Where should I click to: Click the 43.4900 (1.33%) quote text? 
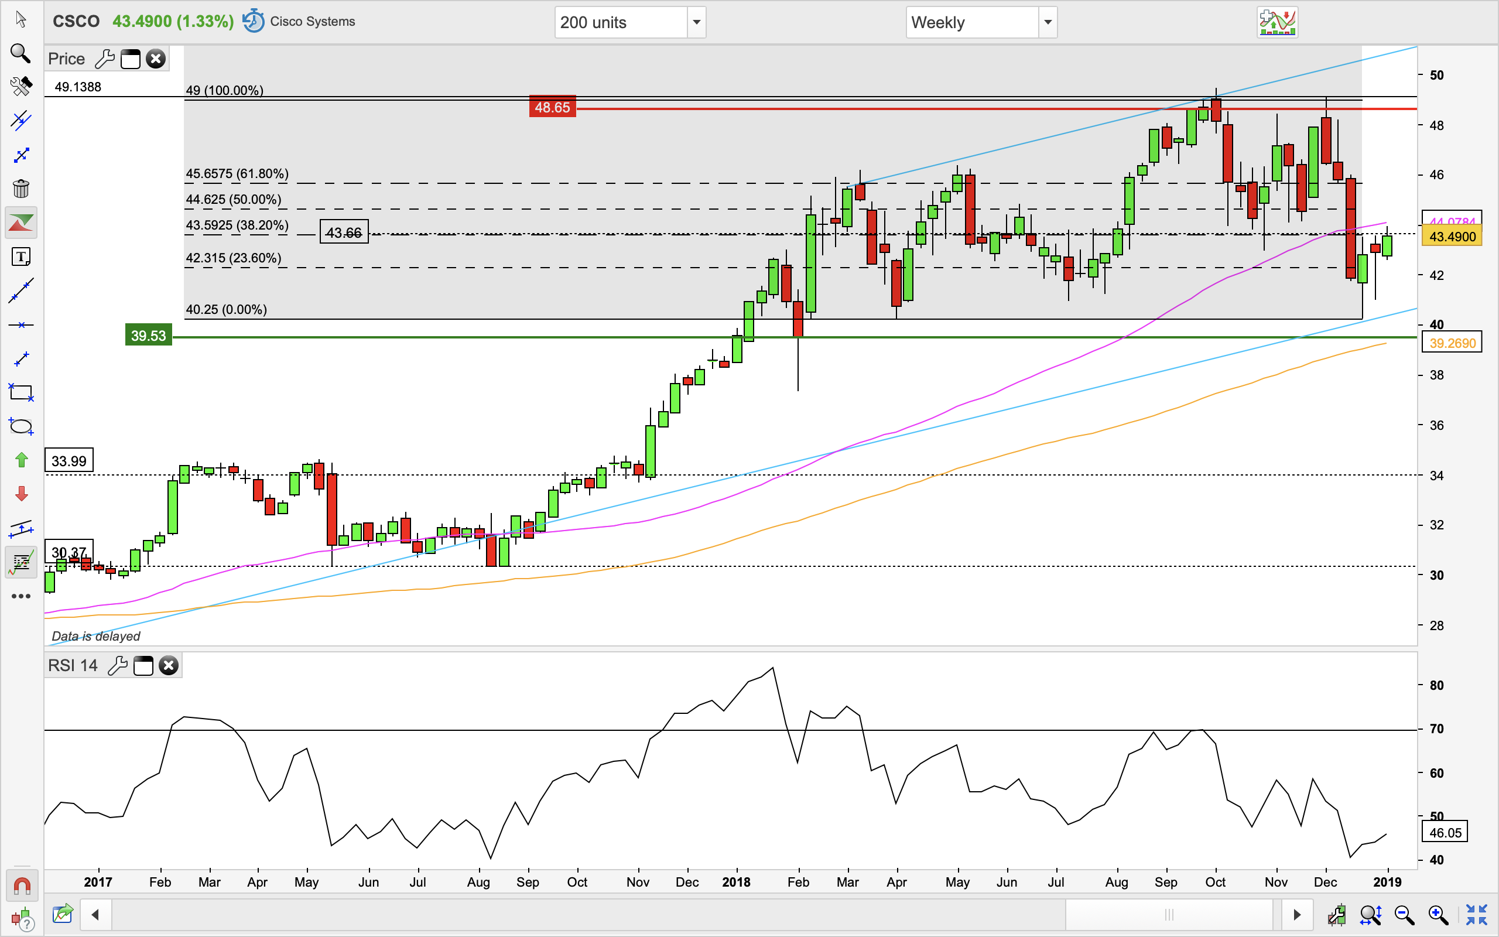[173, 21]
